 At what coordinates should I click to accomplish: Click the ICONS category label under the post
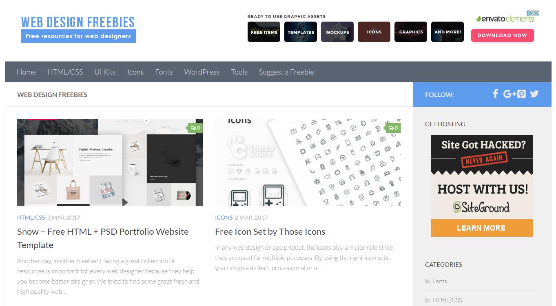(x=224, y=218)
